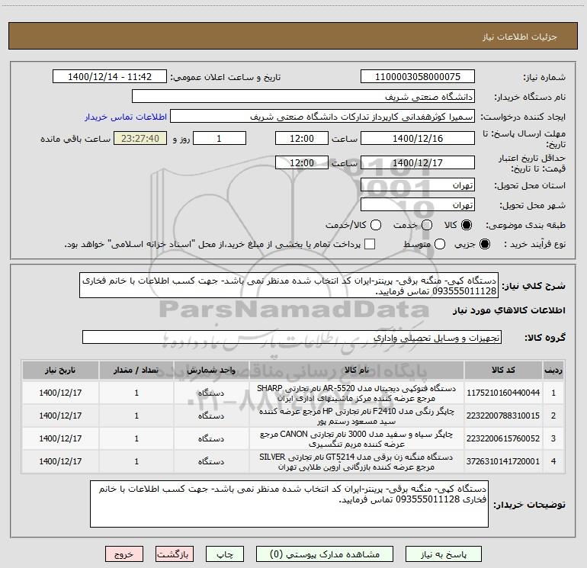The height and width of the screenshot is (568, 587).
Task: Click the buyer name field دانشگاه صنعتی شریف
Action: [303, 96]
